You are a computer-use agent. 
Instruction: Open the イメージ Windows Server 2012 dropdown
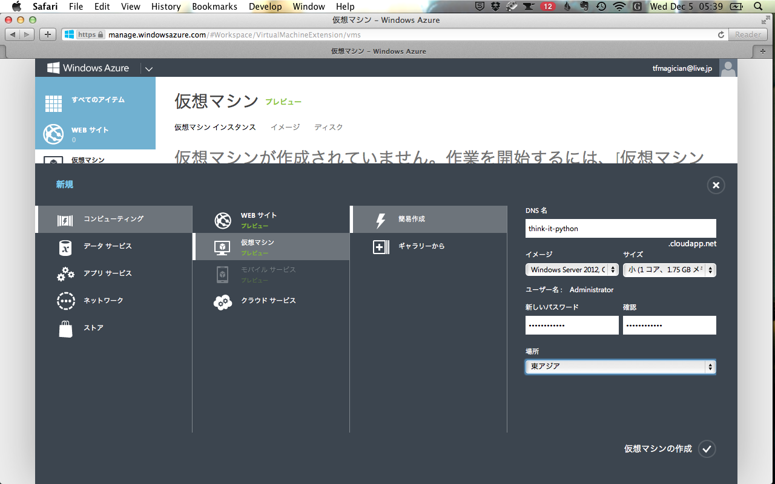click(x=572, y=270)
